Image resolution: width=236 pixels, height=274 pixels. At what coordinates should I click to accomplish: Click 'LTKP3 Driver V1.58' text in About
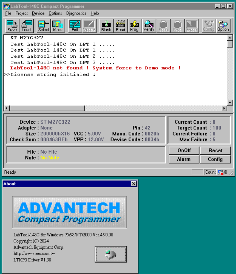(32, 260)
